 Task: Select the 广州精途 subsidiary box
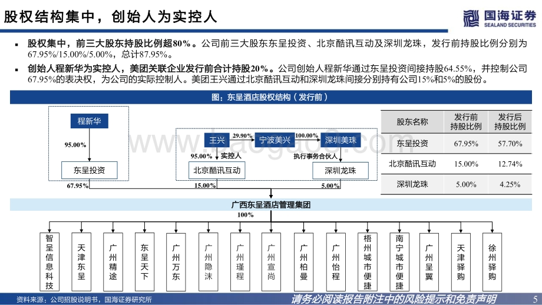click(113, 262)
